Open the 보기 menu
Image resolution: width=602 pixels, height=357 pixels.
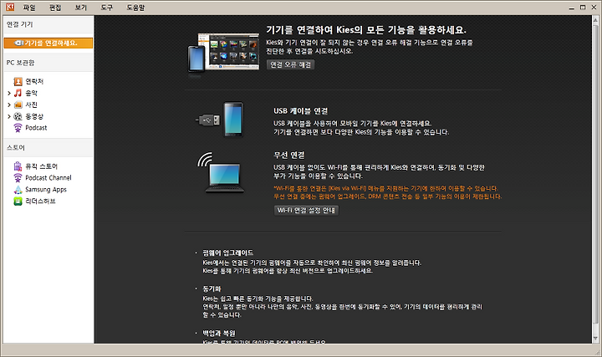tap(80, 8)
